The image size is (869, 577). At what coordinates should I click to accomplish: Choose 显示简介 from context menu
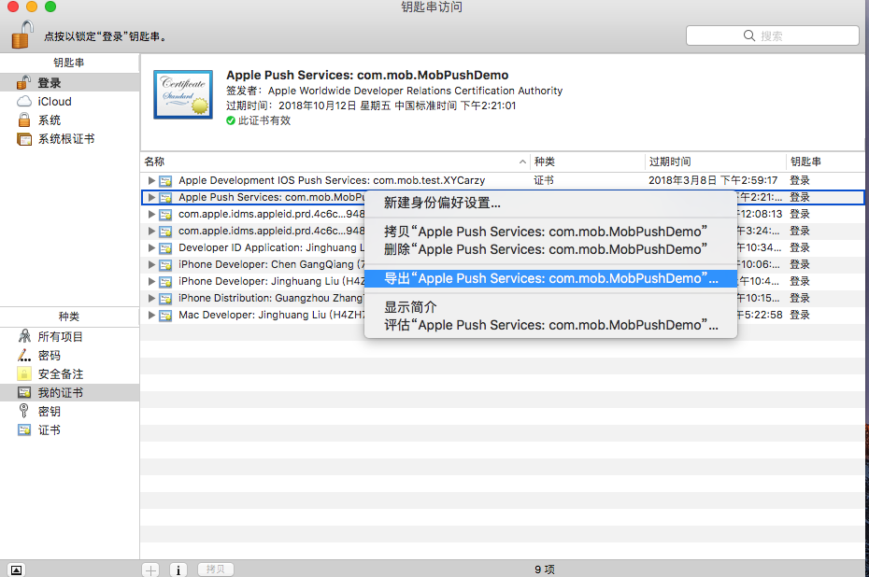(x=550, y=307)
